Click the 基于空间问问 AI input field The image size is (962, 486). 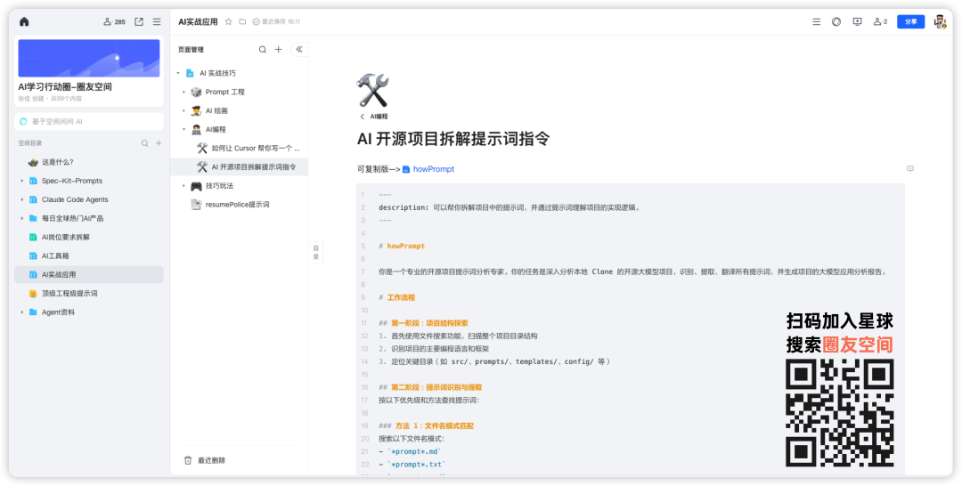click(89, 121)
